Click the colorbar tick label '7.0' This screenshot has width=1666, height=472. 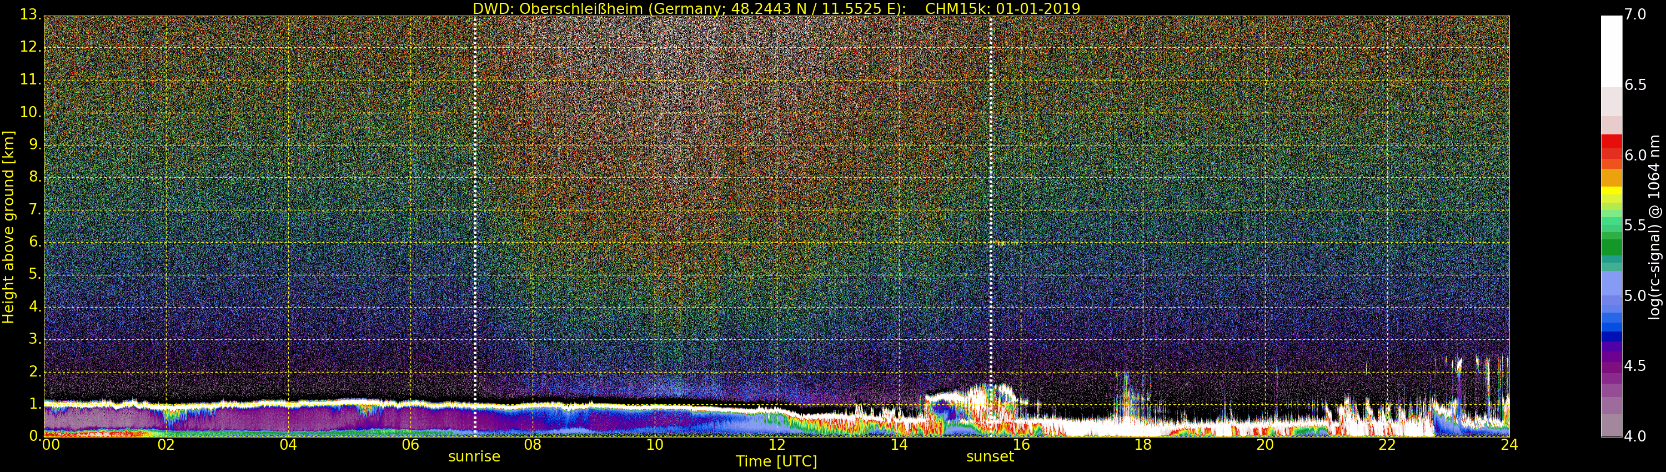pos(1635,14)
